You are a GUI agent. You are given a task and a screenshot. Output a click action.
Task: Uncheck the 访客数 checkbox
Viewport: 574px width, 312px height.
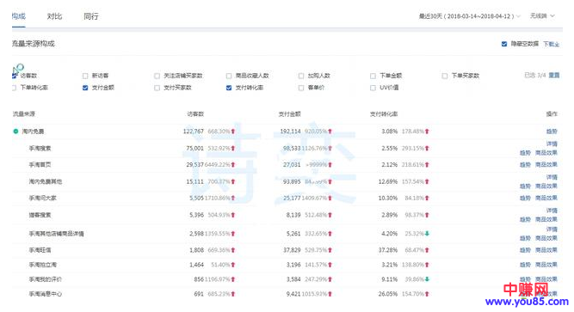15,76
